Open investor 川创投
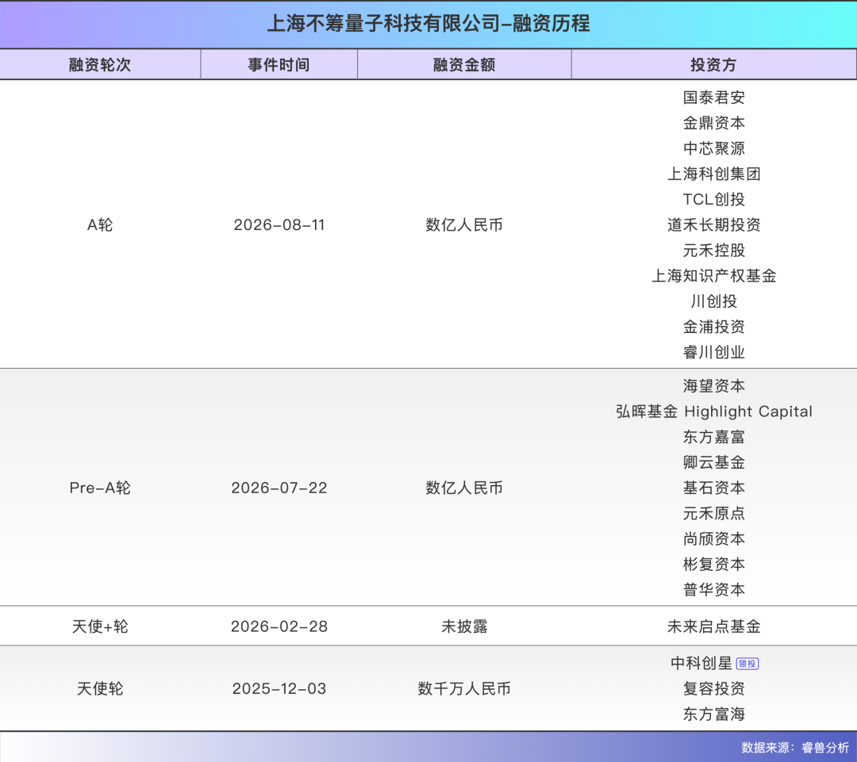The width and height of the screenshot is (857, 762). pos(714,301)
